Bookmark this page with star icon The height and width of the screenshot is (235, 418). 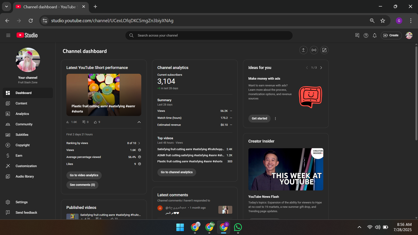click(383, 21)
